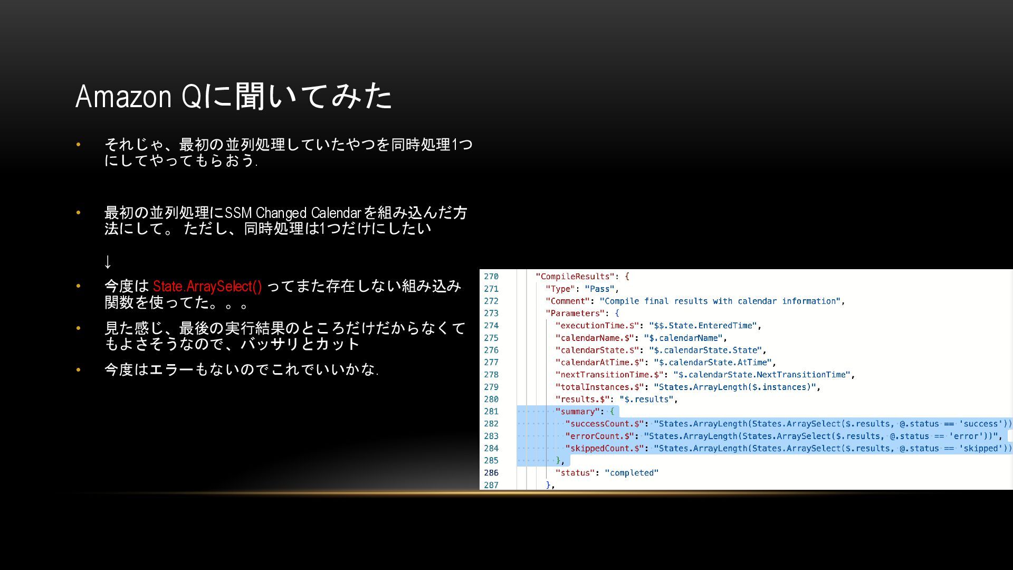Click the "skippedCount.$" key on line 284
The height and width of the screenshot is (570, 1013).
click(604, 449)
